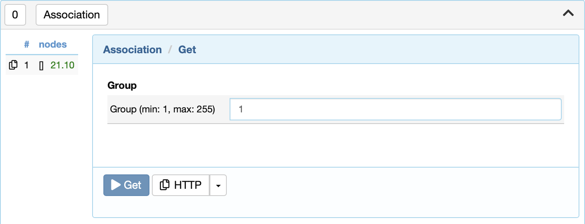Screen dimensions: 585x224
Task: Click the Group (min: 1, max: 255) label
Action: [x=163, y=109]
